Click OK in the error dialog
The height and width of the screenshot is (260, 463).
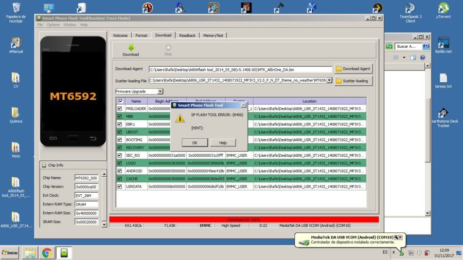[x=194, y=143]
